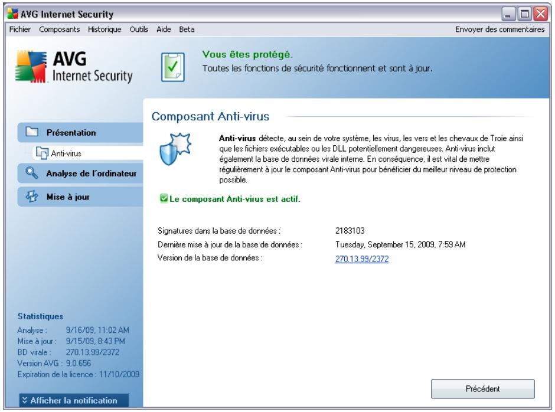Click the Mise à jour arrows icon
Screen dimensions: 555x412
click(32, 197)
